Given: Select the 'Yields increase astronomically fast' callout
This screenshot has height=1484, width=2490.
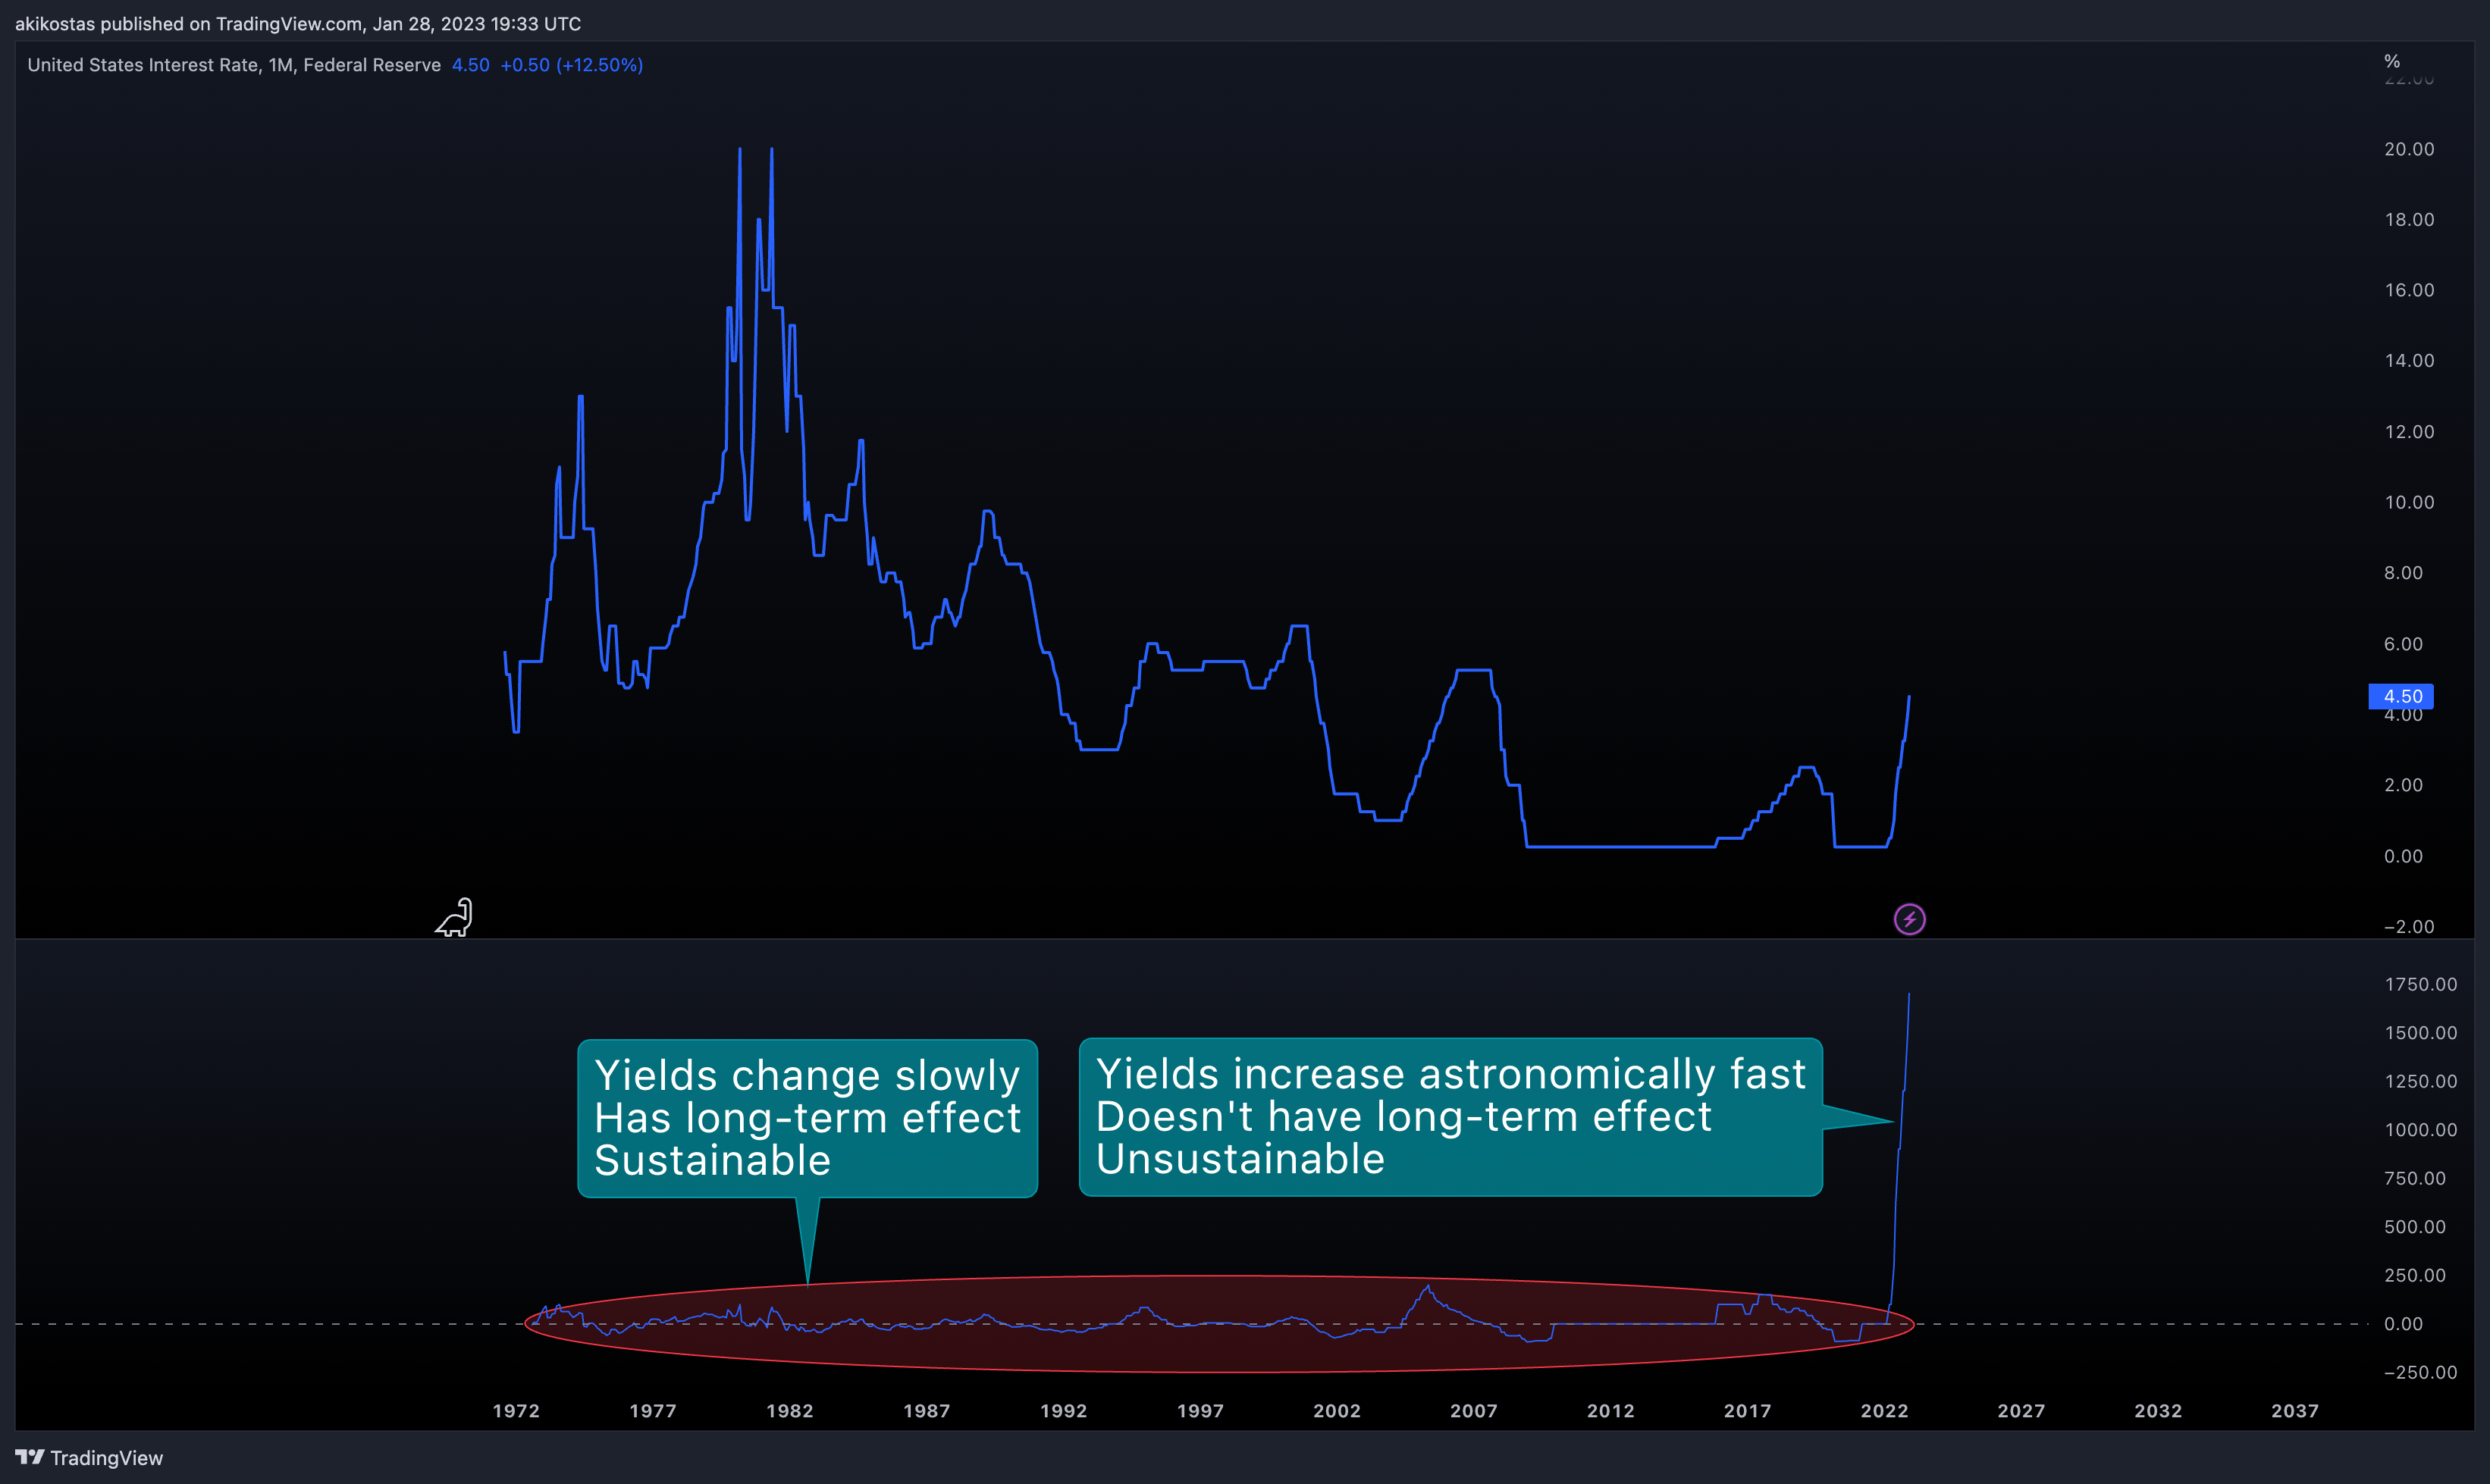Looking at the screenshot, I should [1450, 1117].
